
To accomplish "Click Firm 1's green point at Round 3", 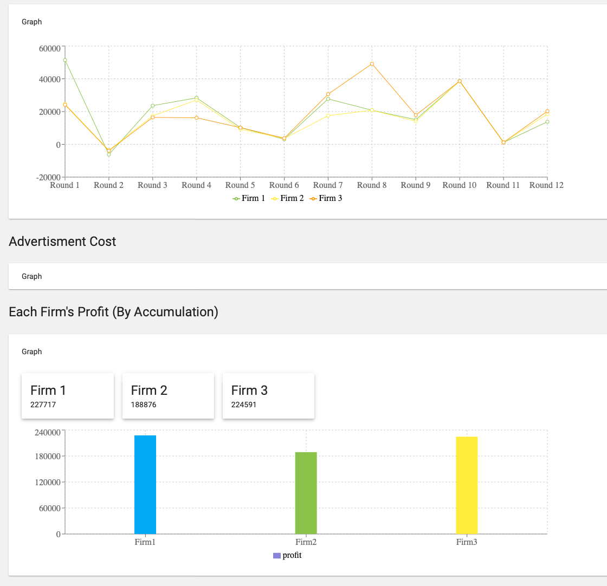I will pyautogui.click(x=152, y=106).
